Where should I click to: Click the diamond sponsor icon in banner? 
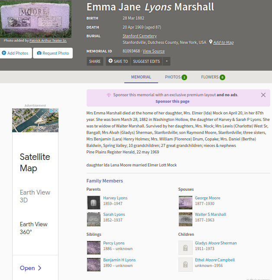point(109,95)
